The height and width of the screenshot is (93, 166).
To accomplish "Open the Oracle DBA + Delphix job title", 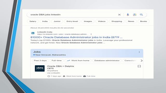I will point(60,66).
